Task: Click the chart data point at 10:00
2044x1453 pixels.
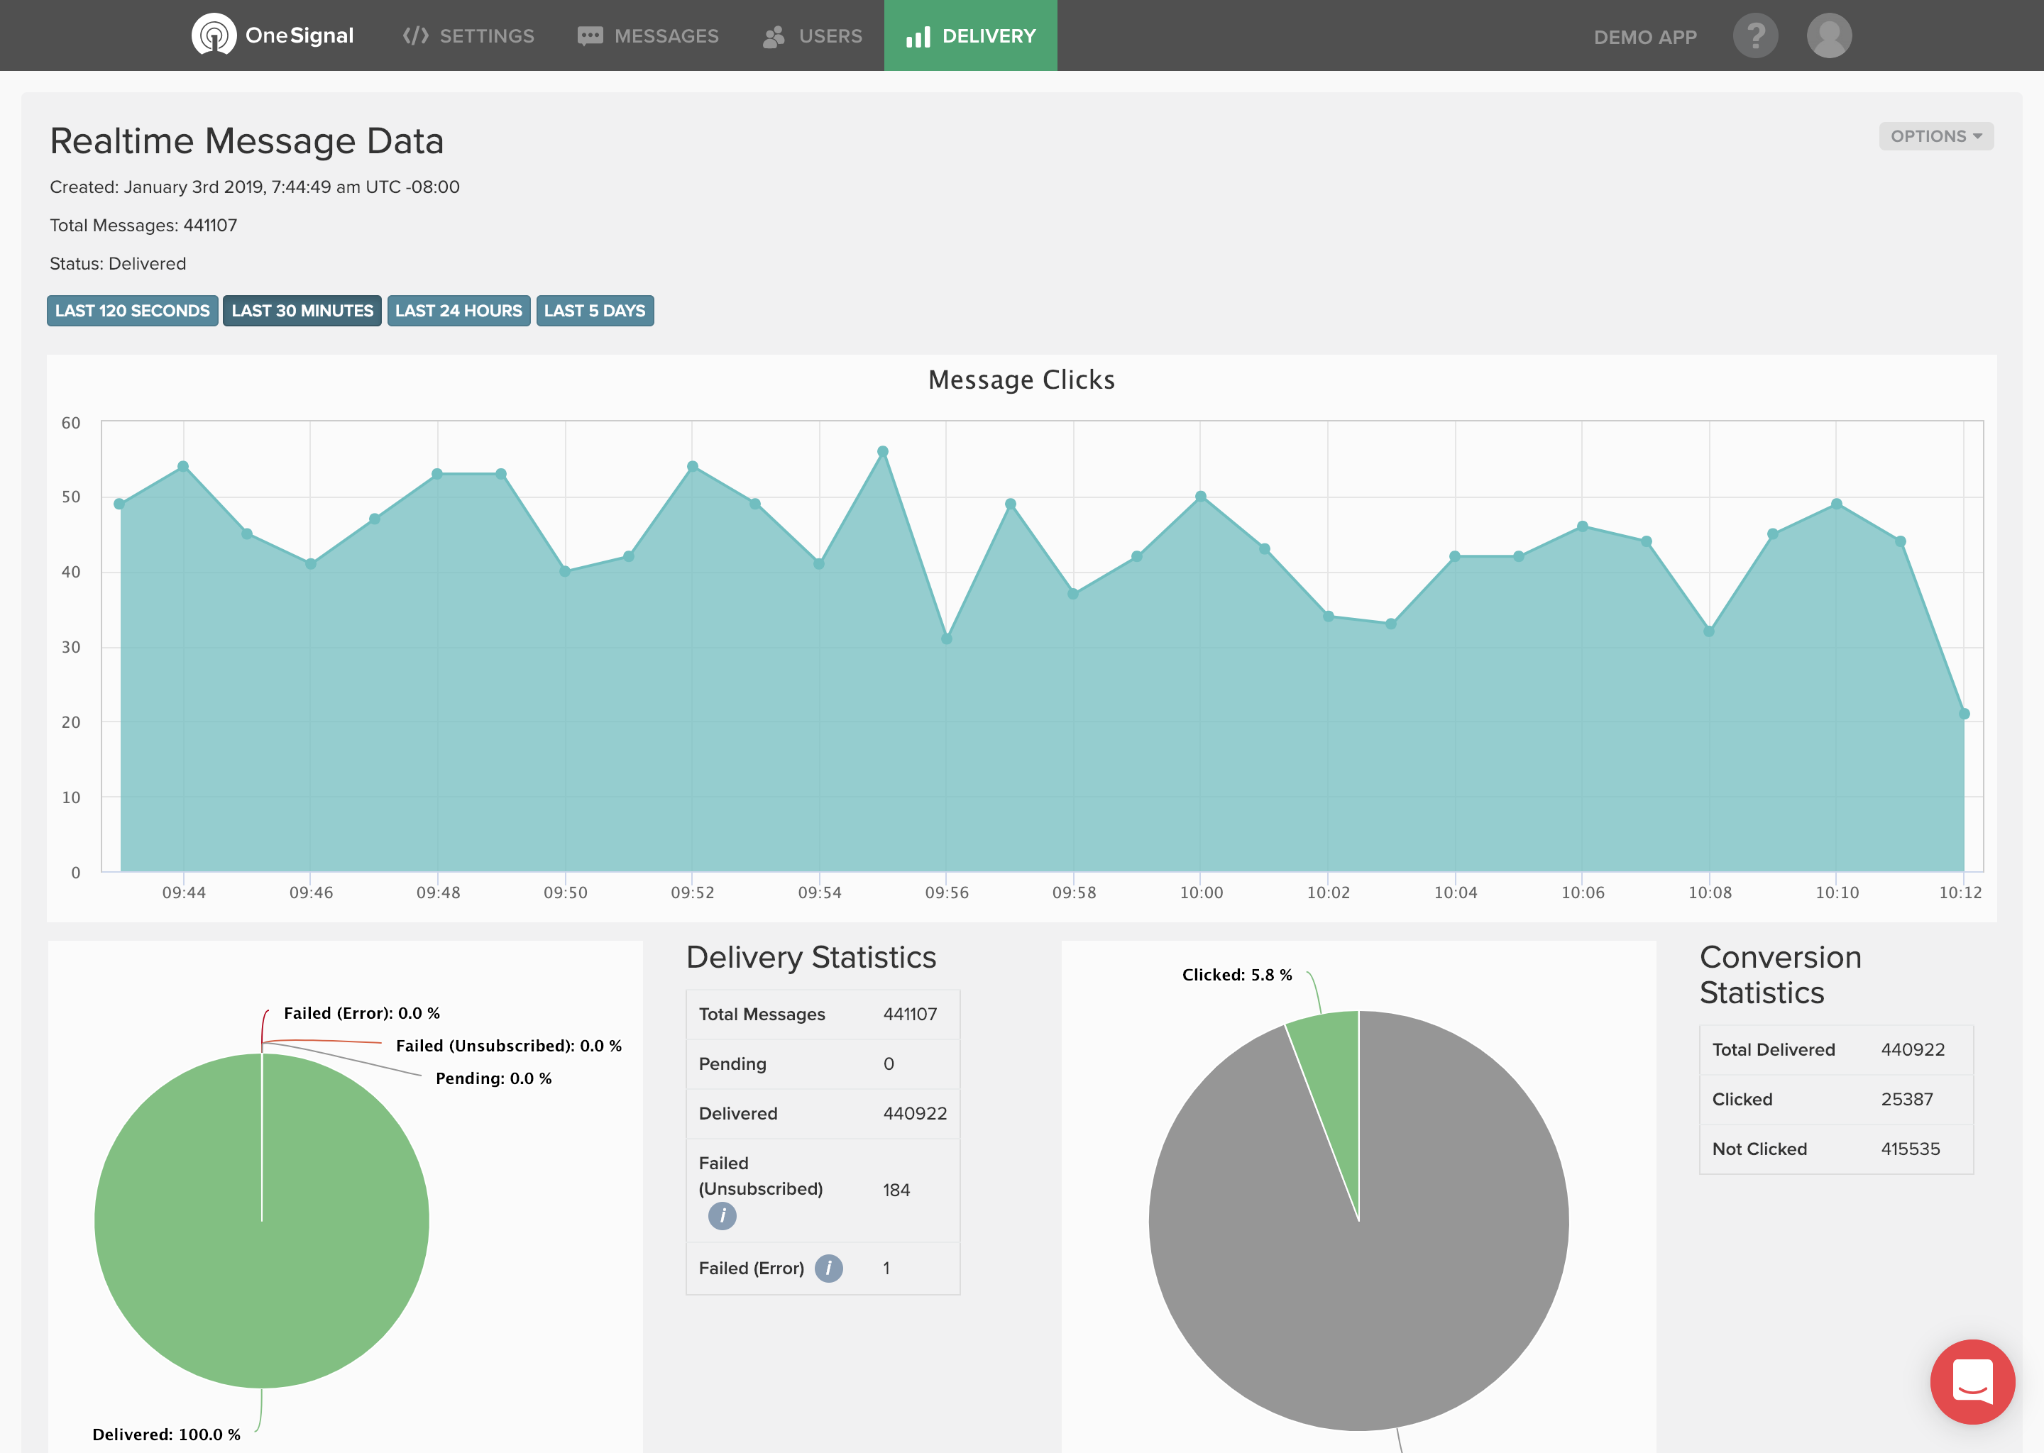Action: click(x=1201, y=497)
